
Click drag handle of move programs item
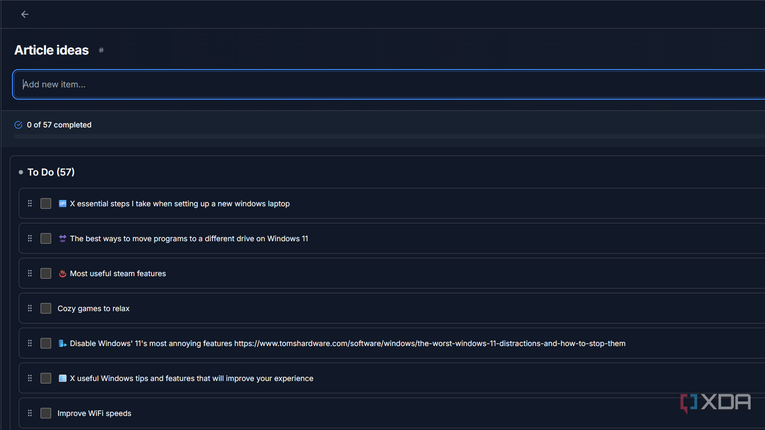point(30,238)
